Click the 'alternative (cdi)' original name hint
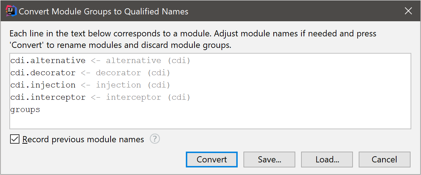Screen dimensions: 421x175 pyautogui.click(x=148, y=60)
